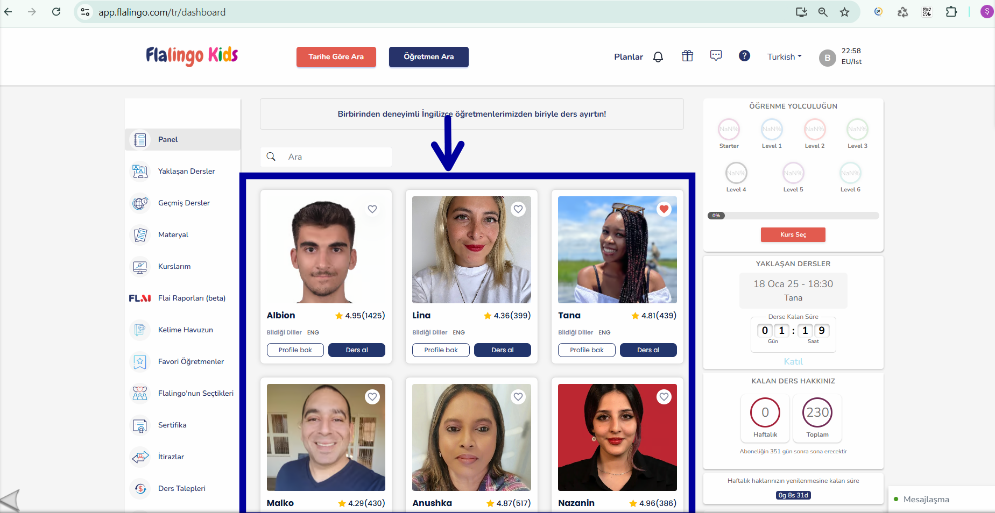The height and width of the screenshot is (513, 995).
Task: Click the Yaklaşan Dersler sidebar icon
Action: 140,172
